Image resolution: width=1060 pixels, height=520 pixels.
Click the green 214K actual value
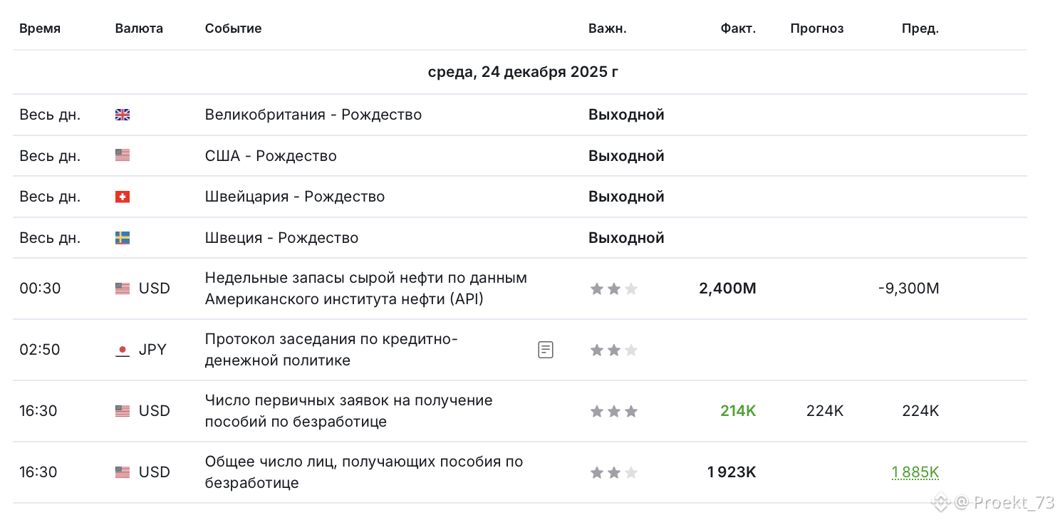coord(738,411)
